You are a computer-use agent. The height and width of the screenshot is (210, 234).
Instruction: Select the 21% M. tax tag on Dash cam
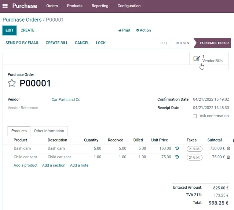tap(194, 149)
